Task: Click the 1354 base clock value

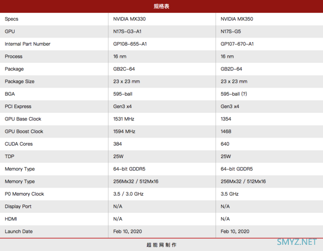Action: [226, 119]
